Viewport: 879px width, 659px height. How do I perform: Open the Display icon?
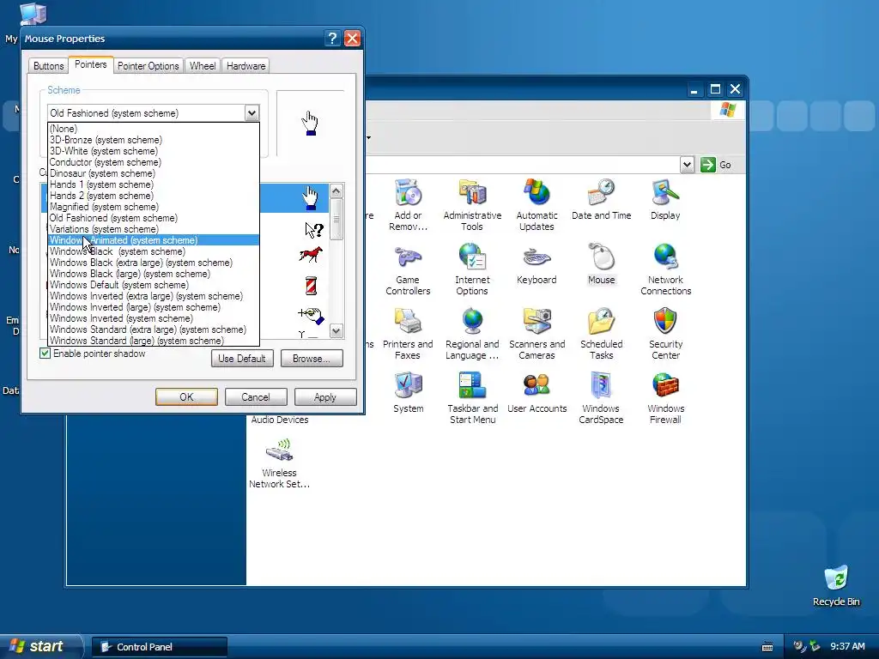(x=665, y=199)
